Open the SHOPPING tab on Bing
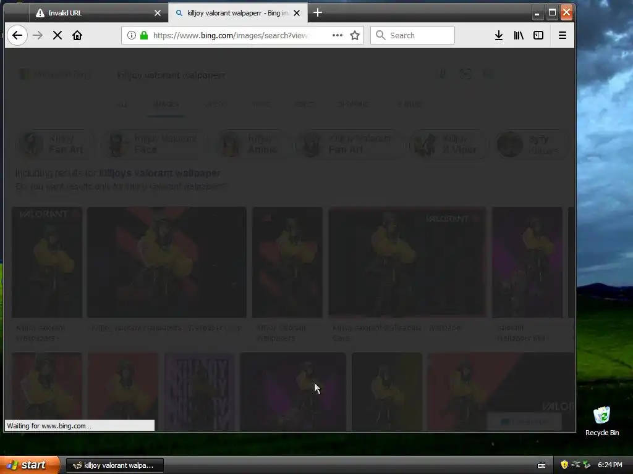633x474 pixels. click(x=354, y=104)
